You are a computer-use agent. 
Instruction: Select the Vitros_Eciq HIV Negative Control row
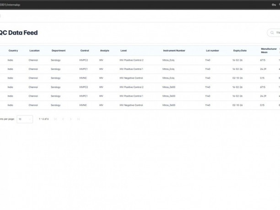tap(140, 78)
